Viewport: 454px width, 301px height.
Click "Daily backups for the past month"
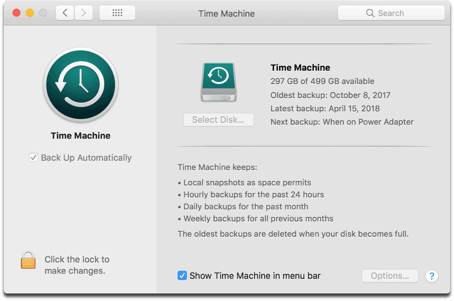(x=243, y=207)
